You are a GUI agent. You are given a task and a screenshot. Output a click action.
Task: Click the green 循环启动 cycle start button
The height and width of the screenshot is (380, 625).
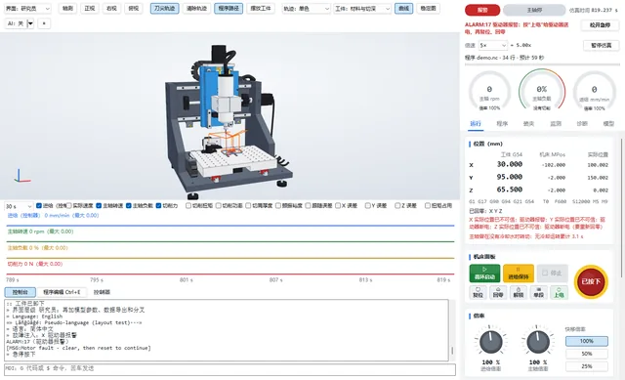(x=484, y=274)
